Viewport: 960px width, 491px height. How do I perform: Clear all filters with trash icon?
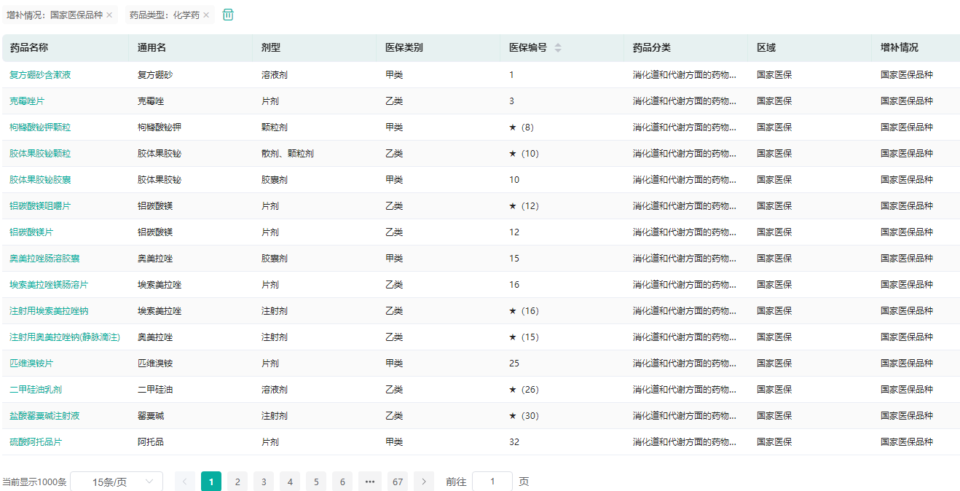point(228,15)
